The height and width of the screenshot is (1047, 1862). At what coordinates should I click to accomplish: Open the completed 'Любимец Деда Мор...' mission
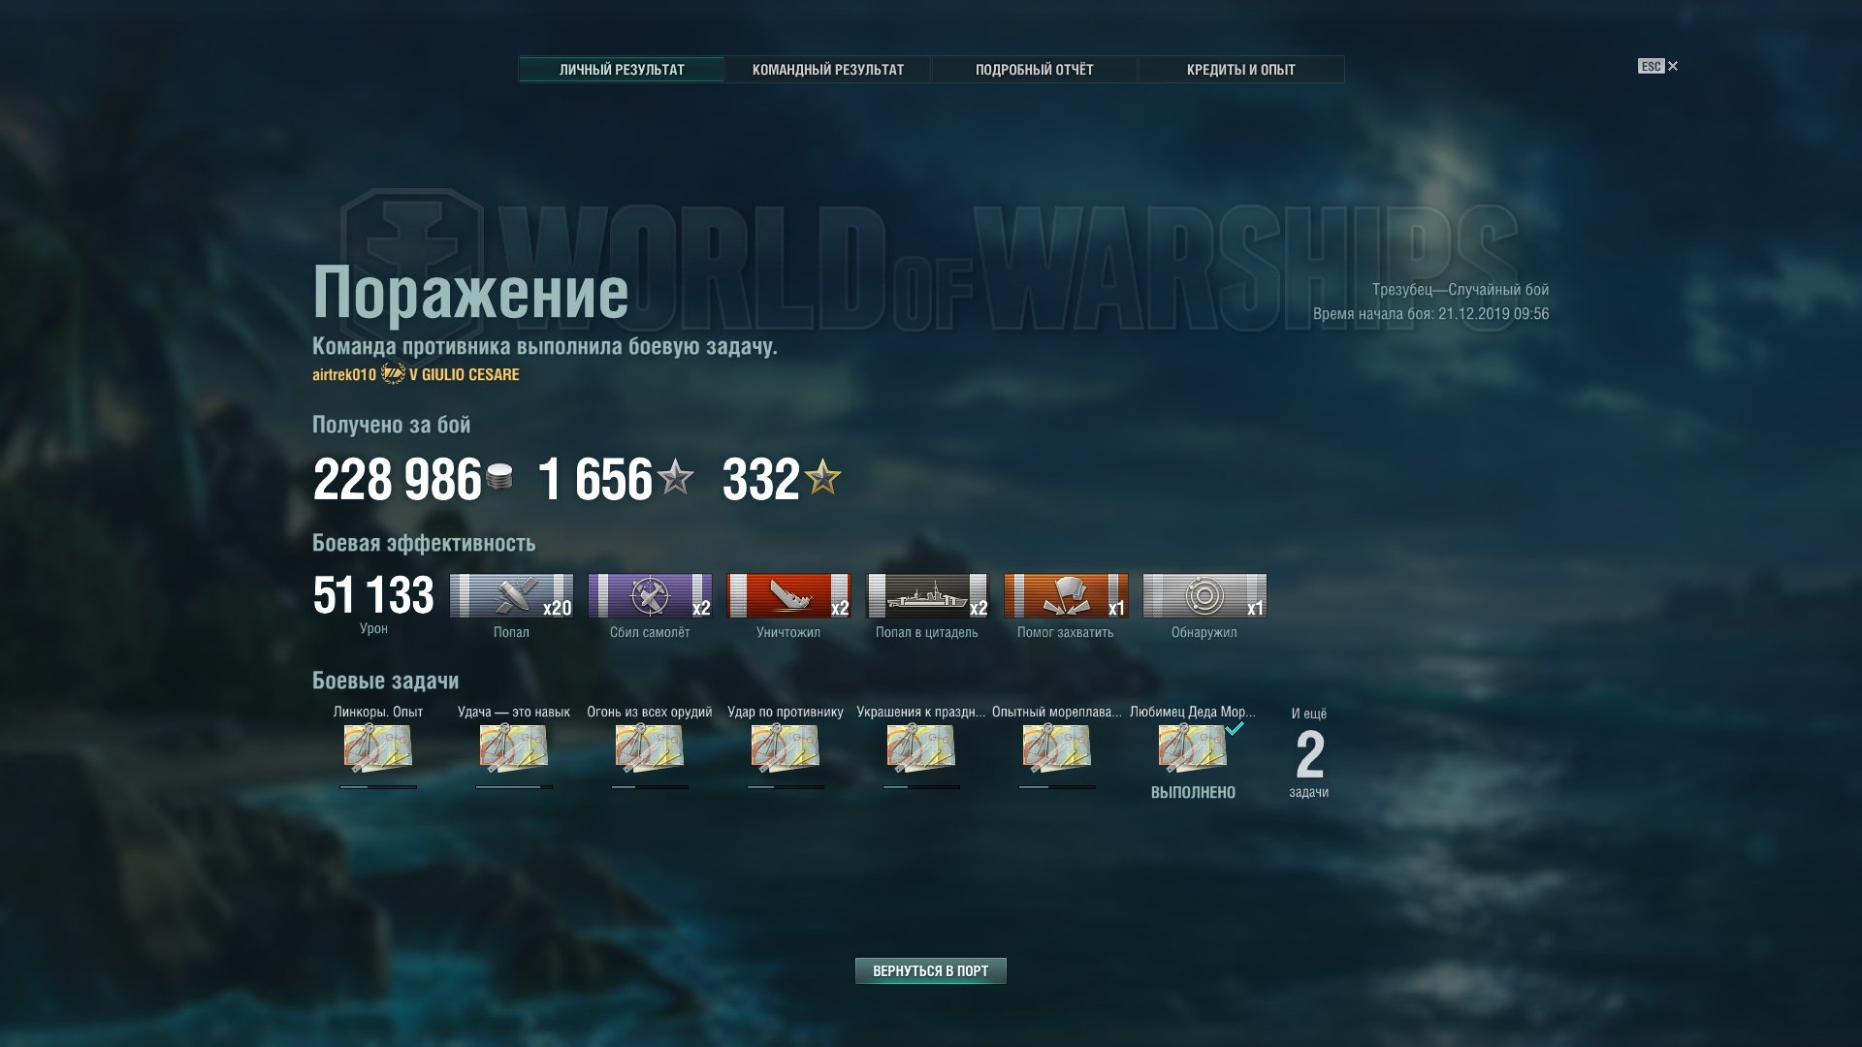click(x=1193, y=748)
